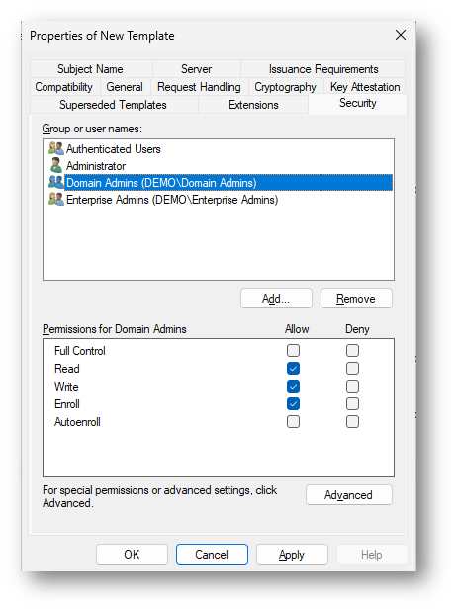Open Advanced permission settings
The width and height of the screenshot is (458, 613).
349,495
